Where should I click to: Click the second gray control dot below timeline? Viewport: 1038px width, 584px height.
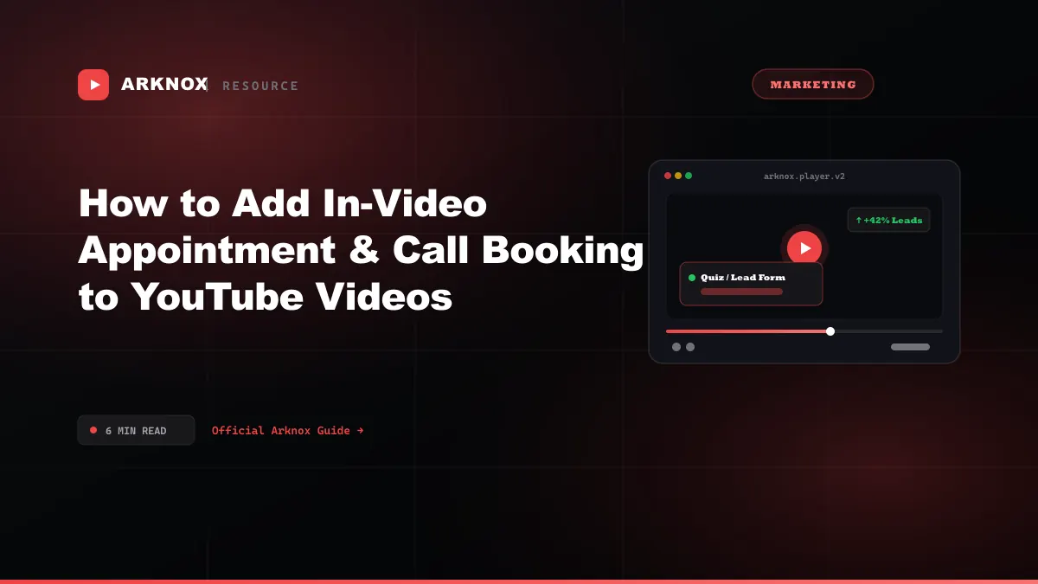[690, 347]
